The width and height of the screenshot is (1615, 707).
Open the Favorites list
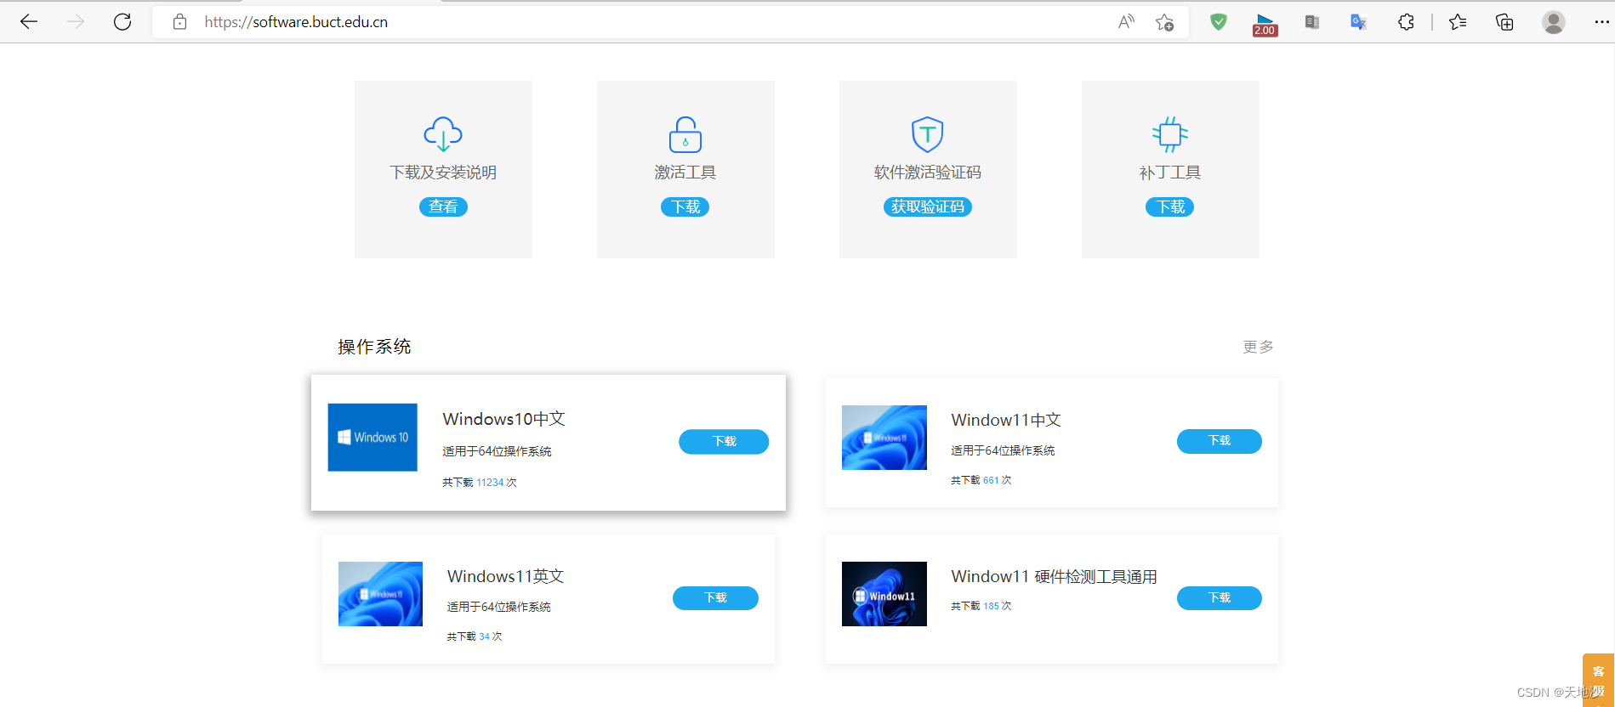point(1458,22)
